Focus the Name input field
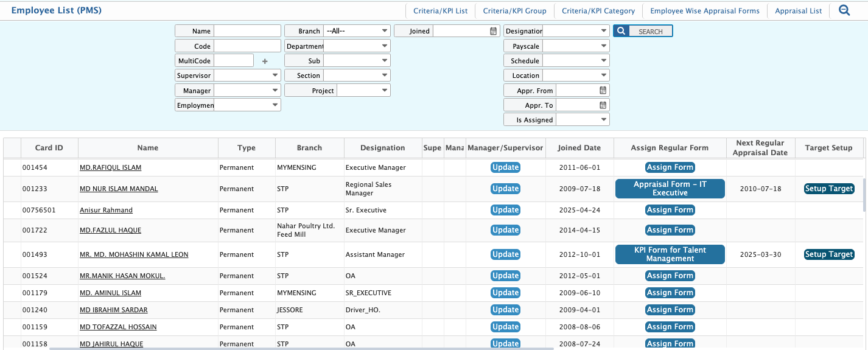Viewport: 868px width, 350px height. tap(247, 31)
